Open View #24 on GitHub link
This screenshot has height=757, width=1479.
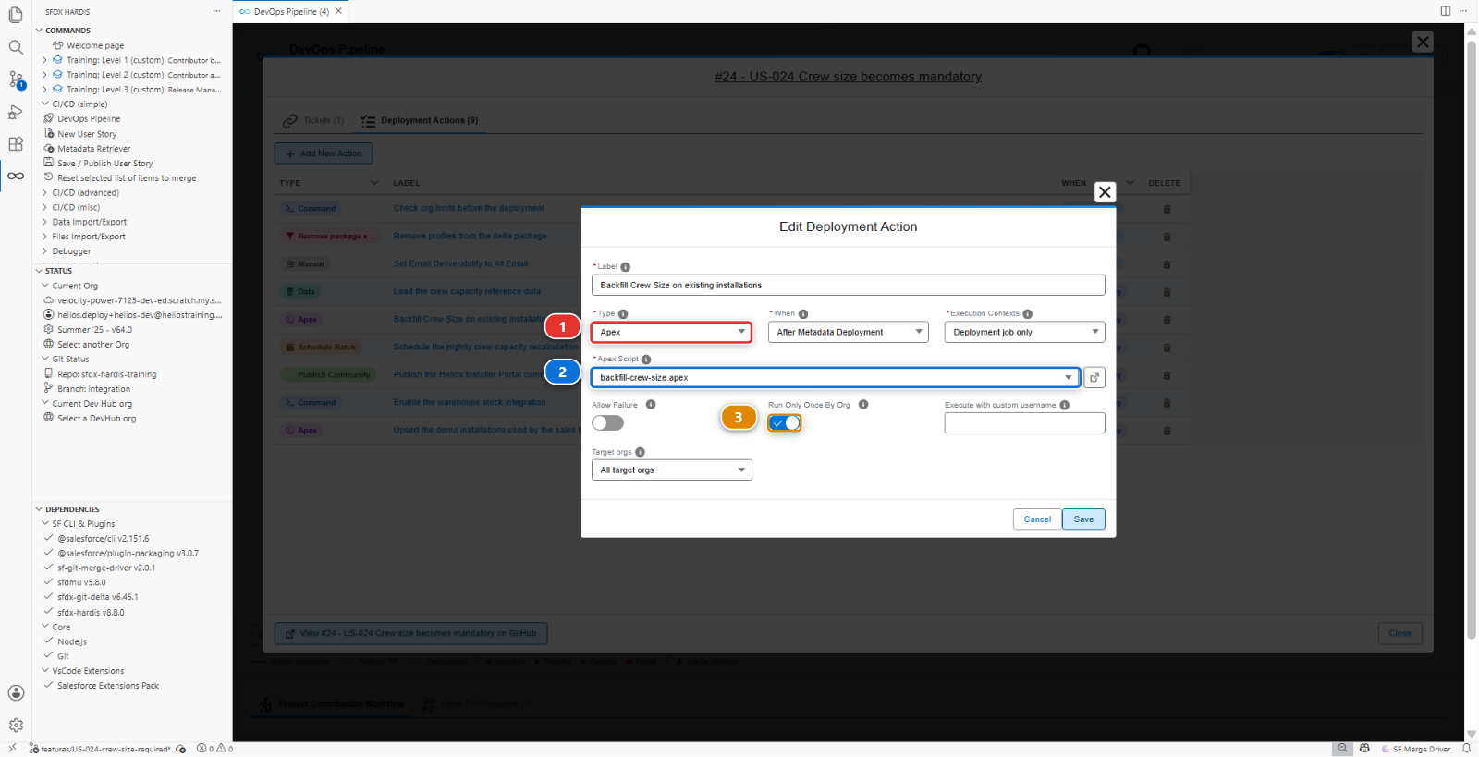pyautogui.click(x=410, y=634)
